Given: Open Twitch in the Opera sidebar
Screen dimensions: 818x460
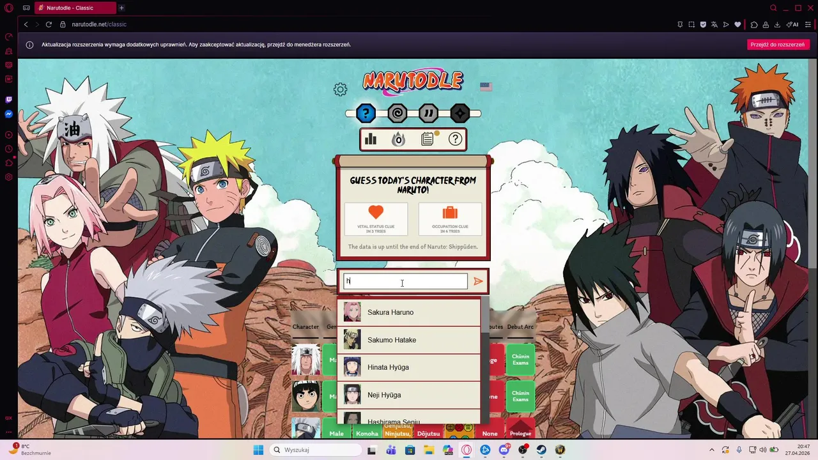Looking at the screenshot, I should pyautogui.click(x=9, y=100).
